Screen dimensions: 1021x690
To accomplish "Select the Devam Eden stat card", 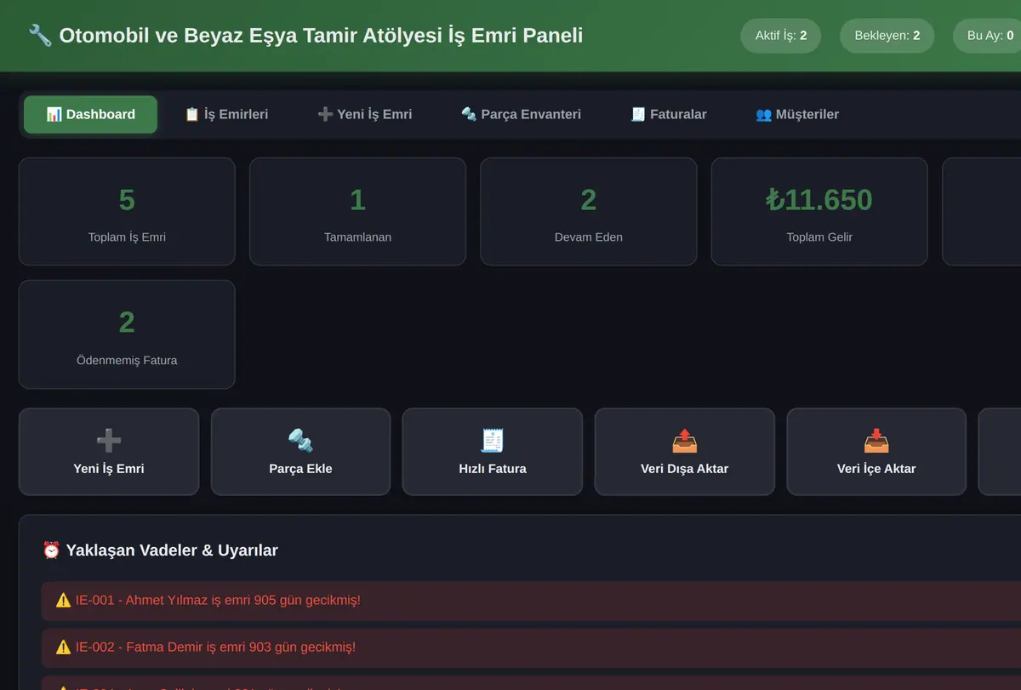I will tap(589, 212).
